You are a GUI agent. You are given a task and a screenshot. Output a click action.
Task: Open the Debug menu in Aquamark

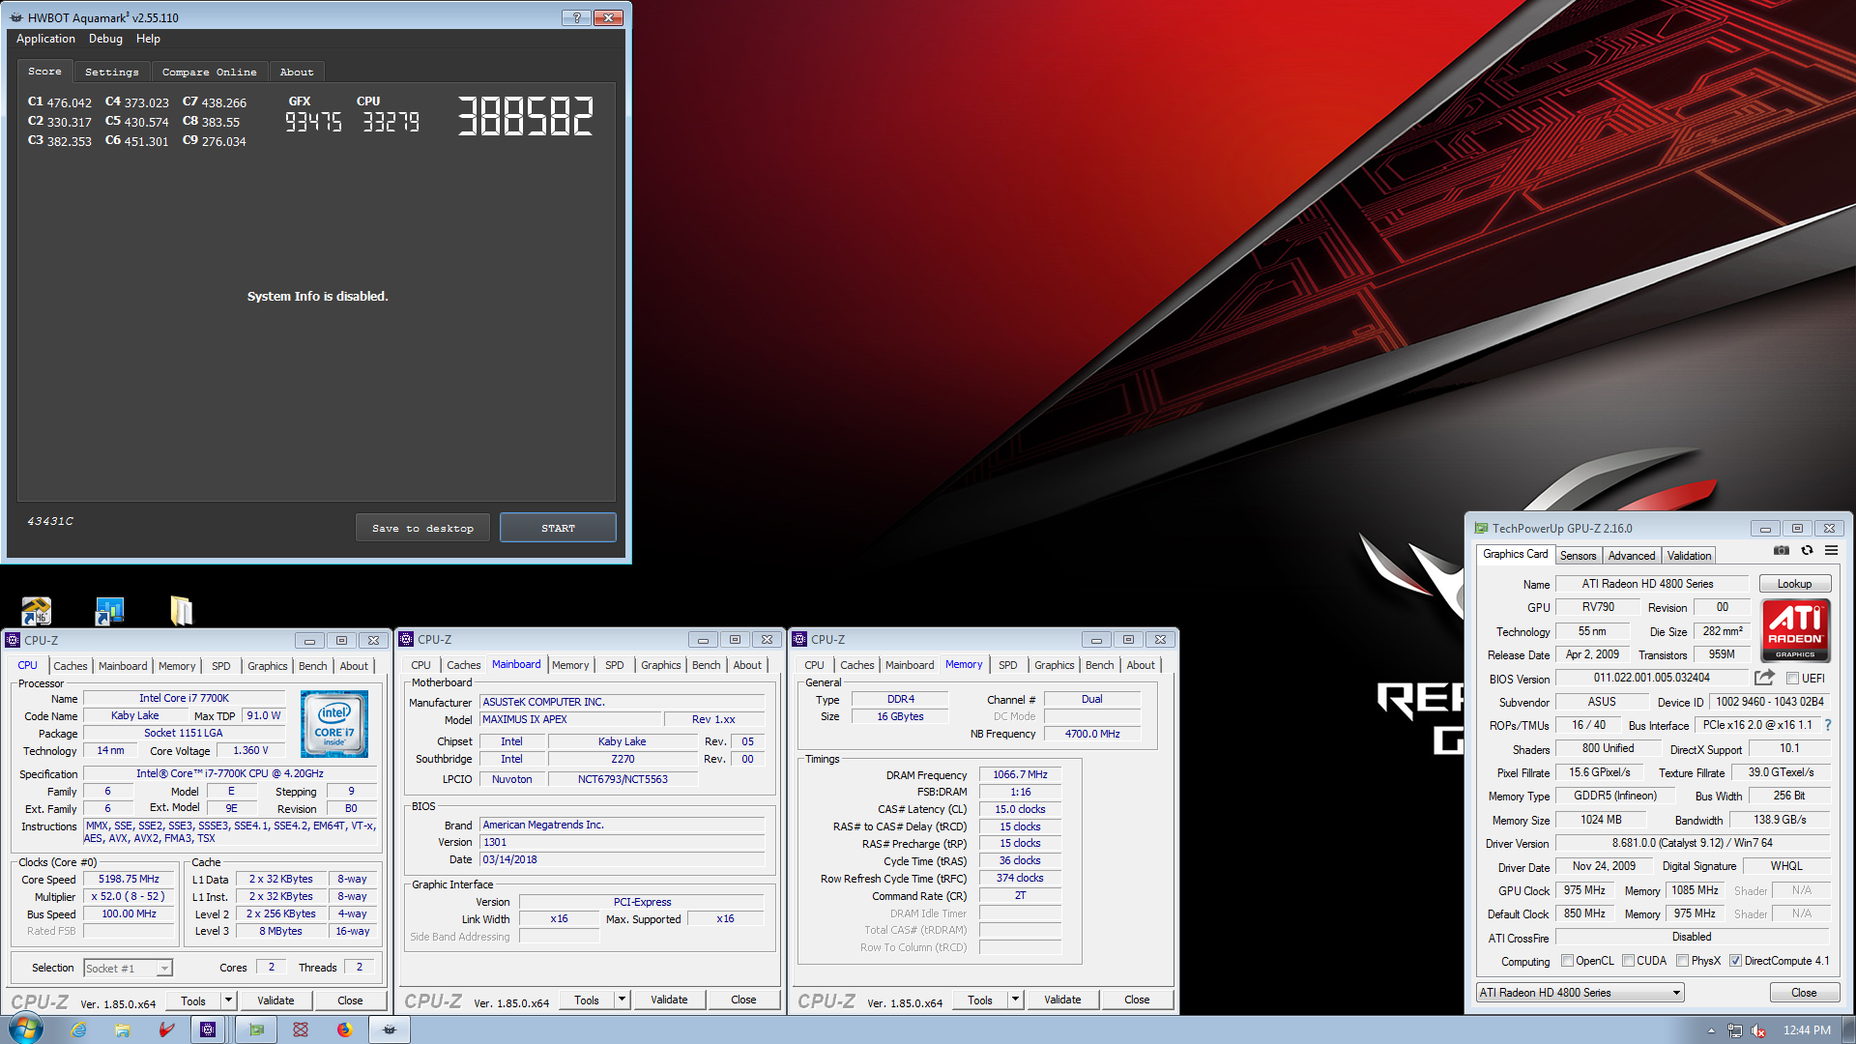[105, 39]
